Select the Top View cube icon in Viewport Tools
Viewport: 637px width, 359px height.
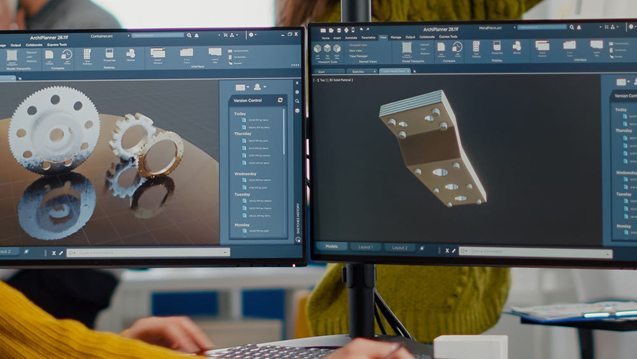click(327, 48)
